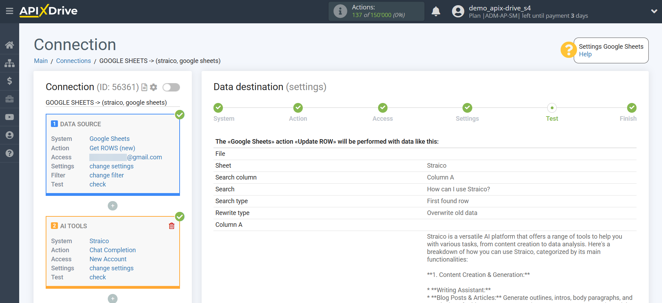Click change filter link in Data Source

pos(106,175)
